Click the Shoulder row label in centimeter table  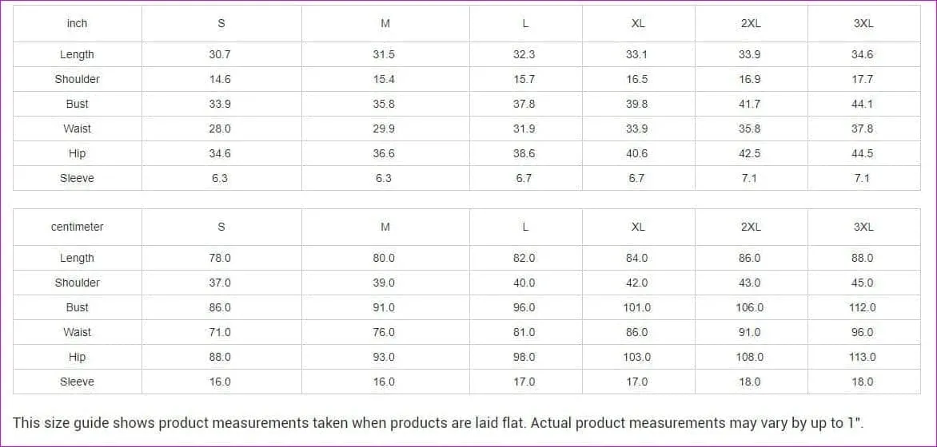click(77, 283)
